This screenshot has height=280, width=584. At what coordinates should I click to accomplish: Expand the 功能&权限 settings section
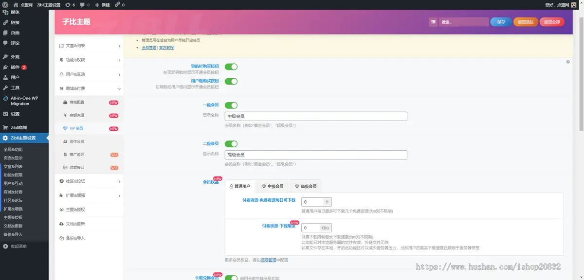(x=89, y=60)
